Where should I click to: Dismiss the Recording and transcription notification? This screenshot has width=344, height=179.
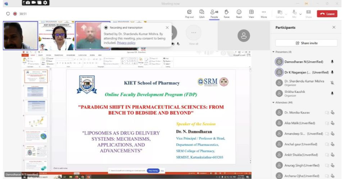coord(167,27)
